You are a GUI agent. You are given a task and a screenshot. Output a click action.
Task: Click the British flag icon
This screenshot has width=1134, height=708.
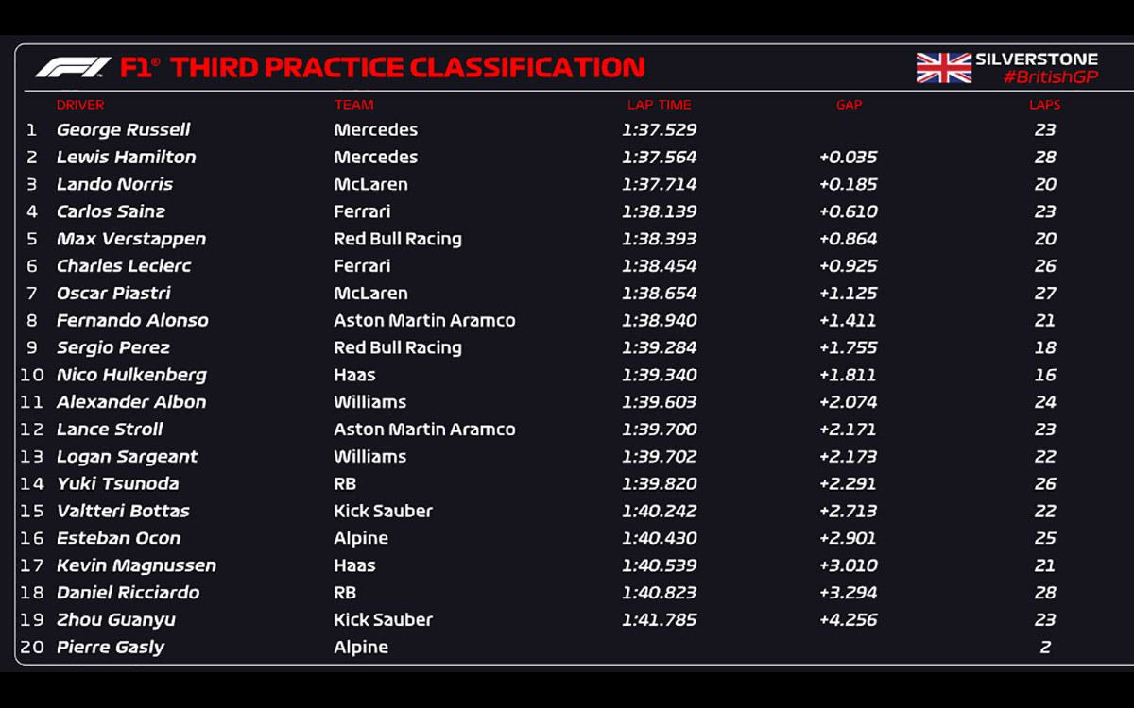pyautogui.click(x=943, y=68)
